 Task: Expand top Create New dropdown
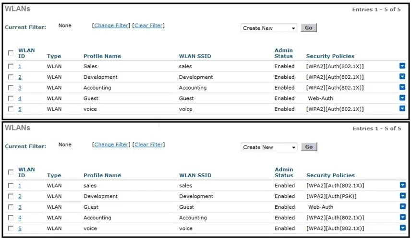[x=269, y=28]
